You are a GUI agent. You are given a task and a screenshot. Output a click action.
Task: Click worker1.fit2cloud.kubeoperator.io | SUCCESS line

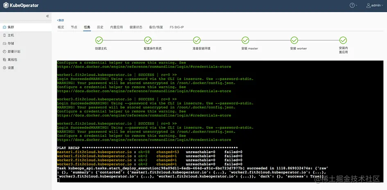click(117, 75)
